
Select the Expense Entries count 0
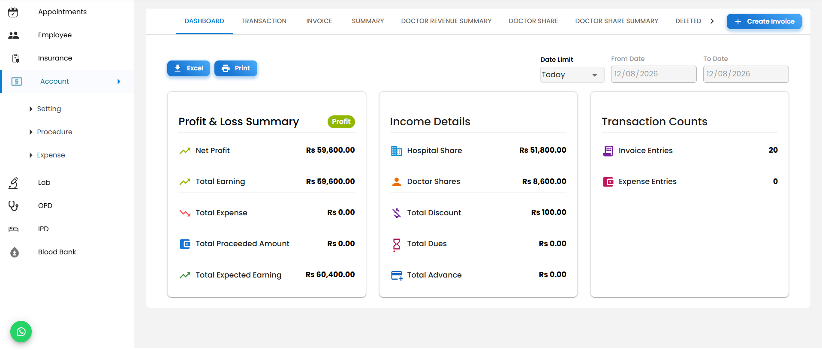pyautogui.click(x=775, y=181)
